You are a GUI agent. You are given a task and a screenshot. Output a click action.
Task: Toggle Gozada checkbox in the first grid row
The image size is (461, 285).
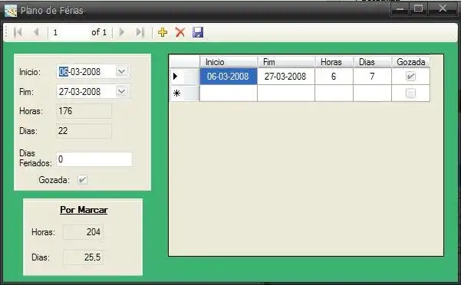(x=410, y=77)
